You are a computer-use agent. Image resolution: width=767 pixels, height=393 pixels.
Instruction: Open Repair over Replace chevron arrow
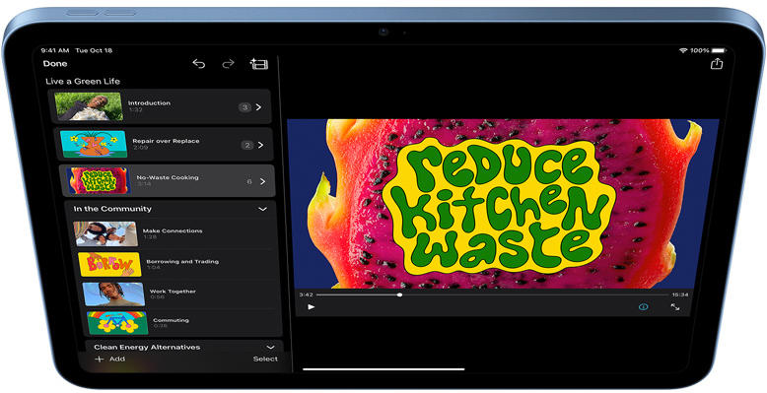point(260,145)
